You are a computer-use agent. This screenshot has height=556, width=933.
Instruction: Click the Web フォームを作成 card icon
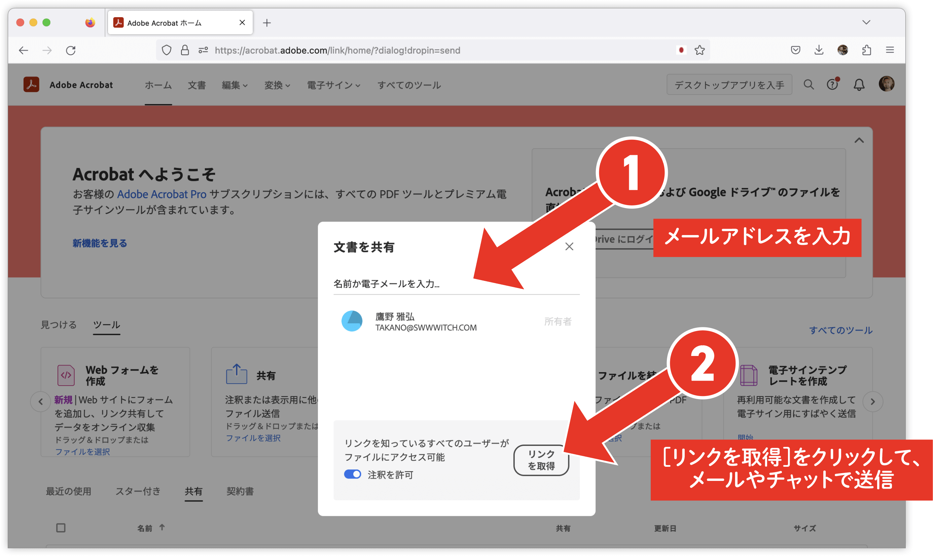point(66,375)
